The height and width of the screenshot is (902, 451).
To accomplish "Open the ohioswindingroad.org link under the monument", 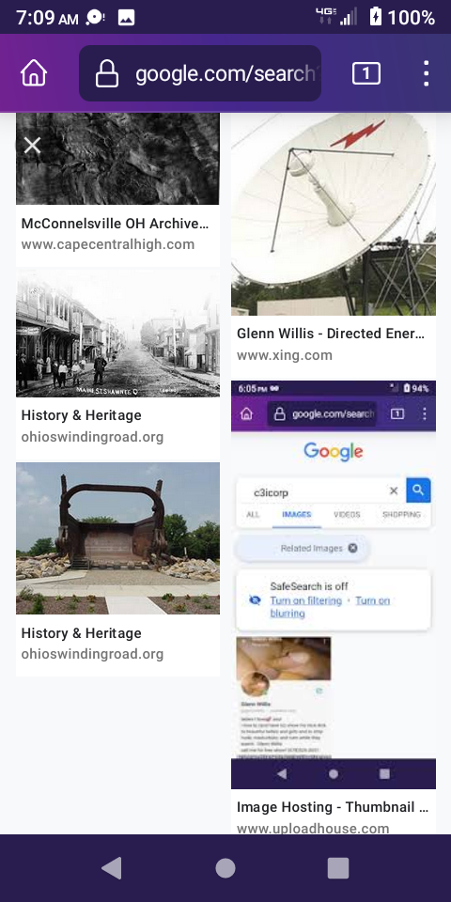I will coord(93,654).
